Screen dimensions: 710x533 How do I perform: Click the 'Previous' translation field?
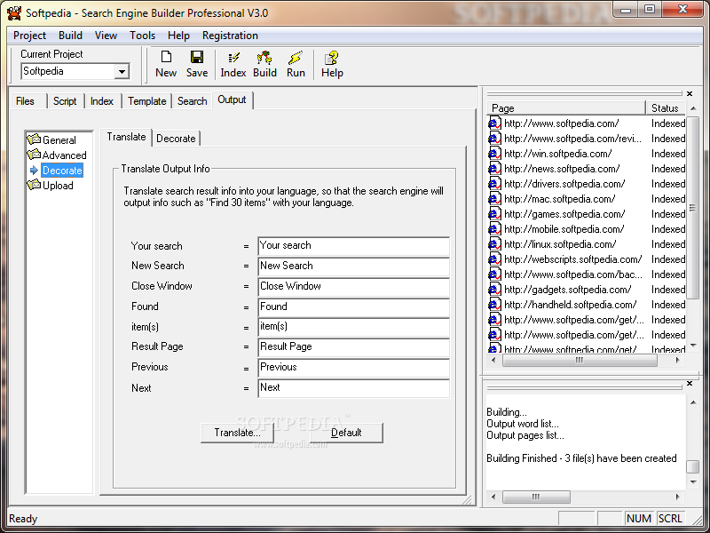353,368
